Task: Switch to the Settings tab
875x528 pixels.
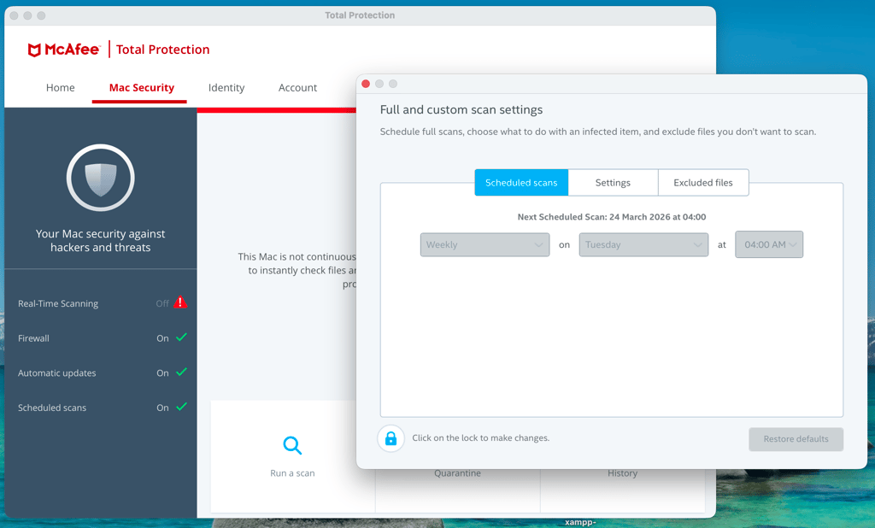Action: (x=613, y=183)
